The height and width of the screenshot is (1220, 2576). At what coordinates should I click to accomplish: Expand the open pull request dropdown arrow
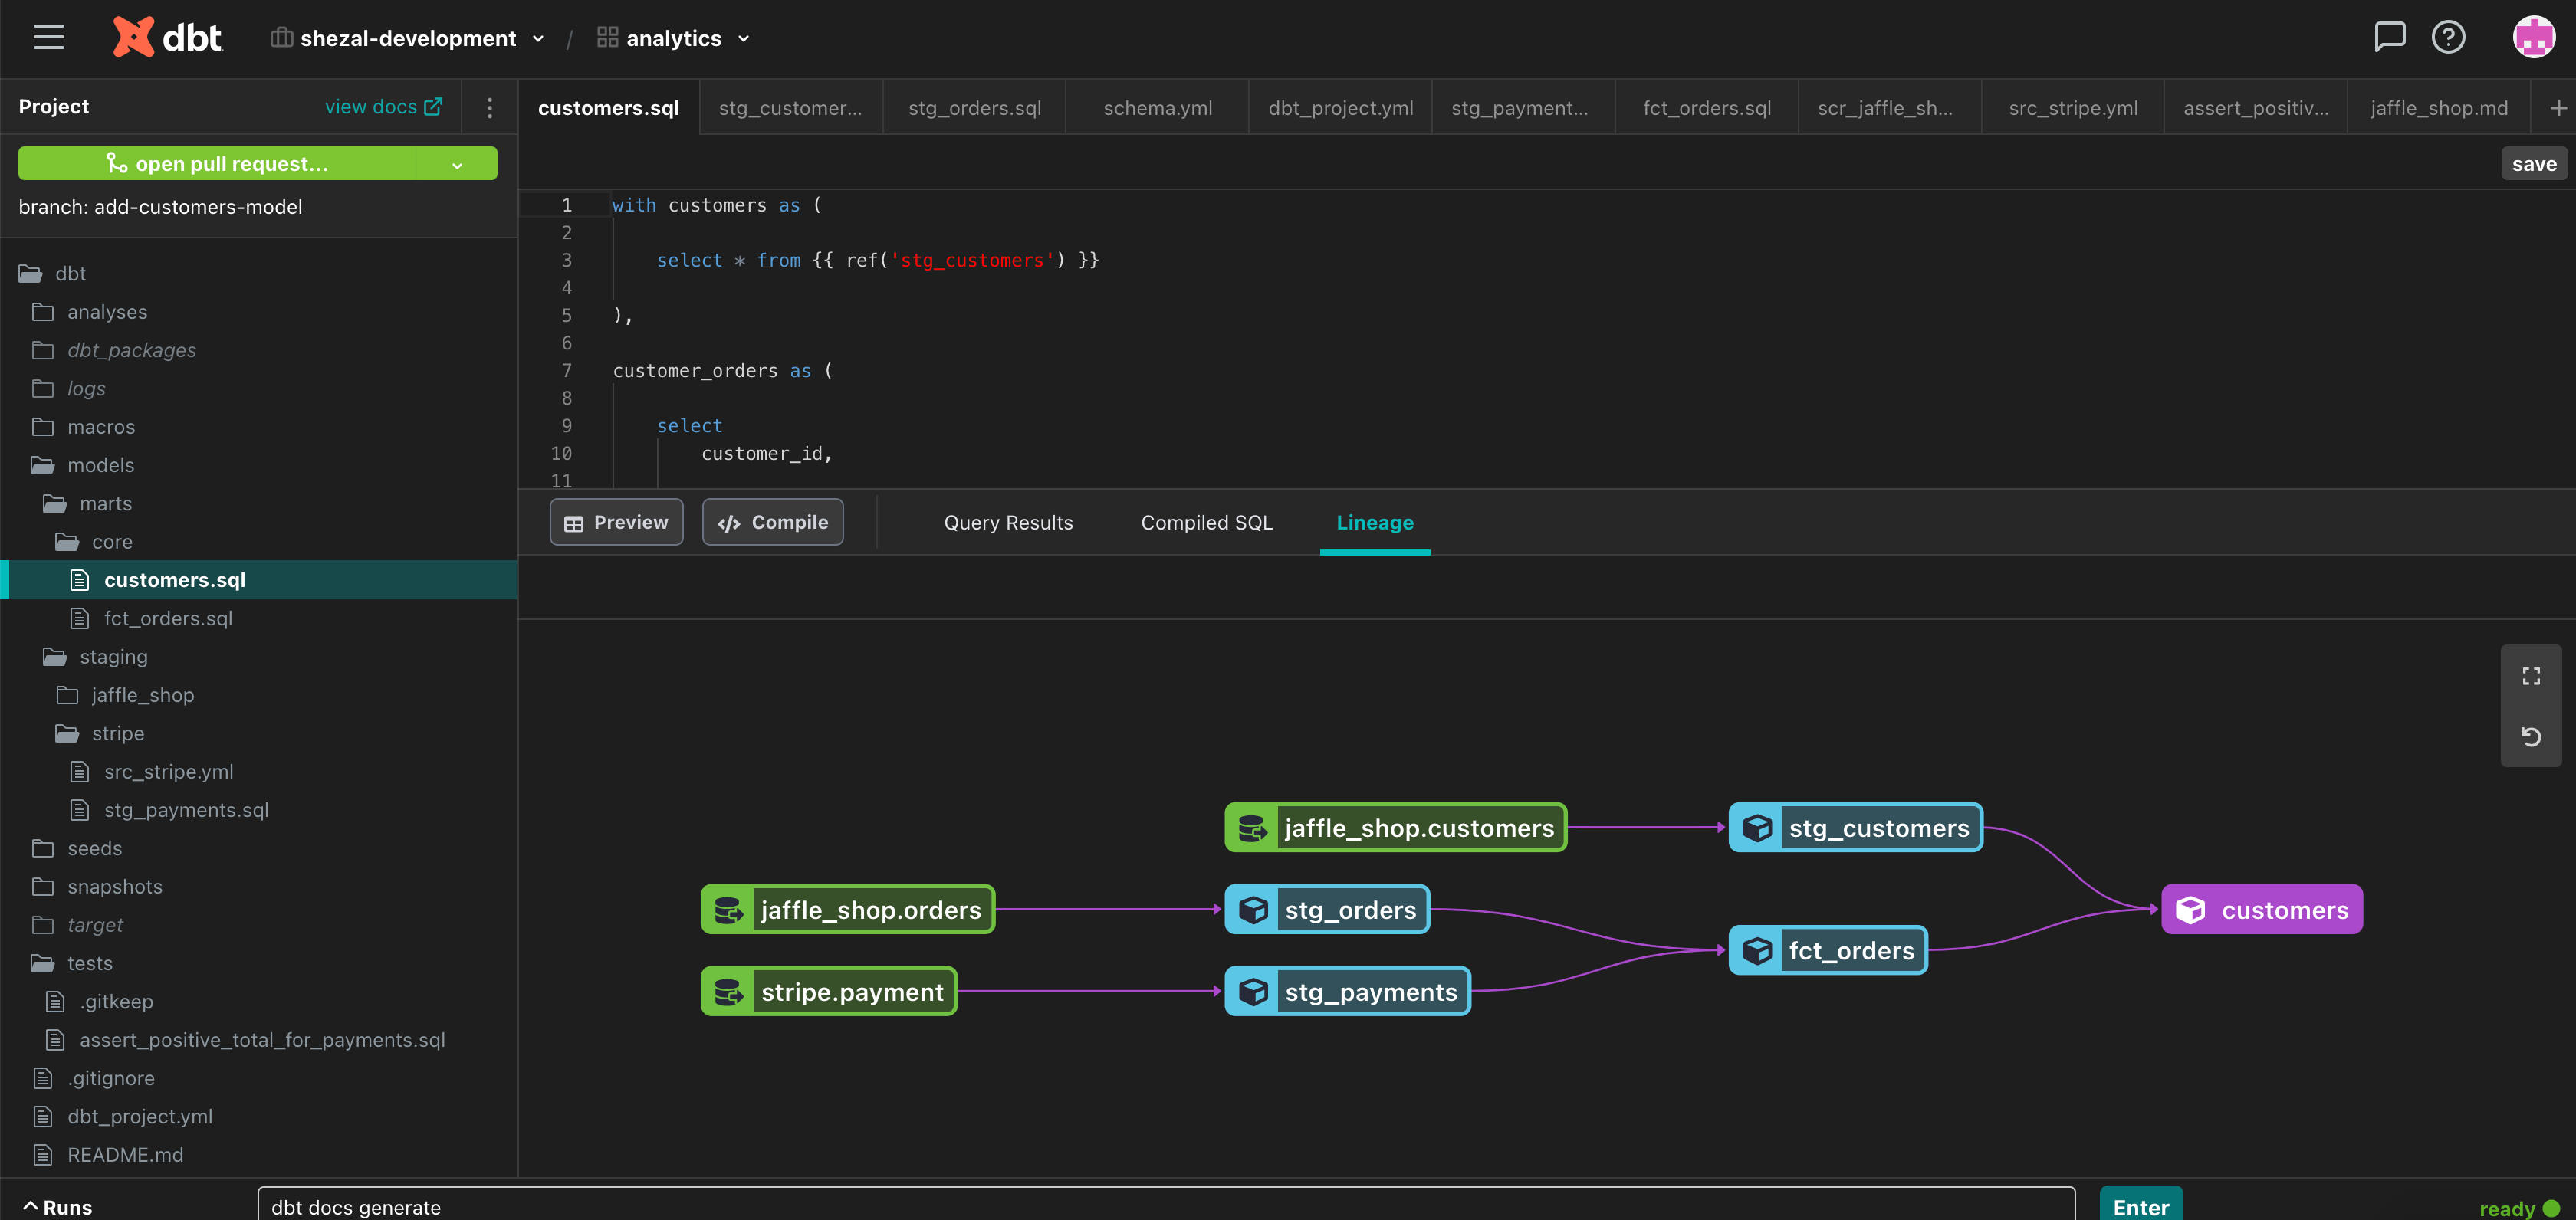pos(458,163)
